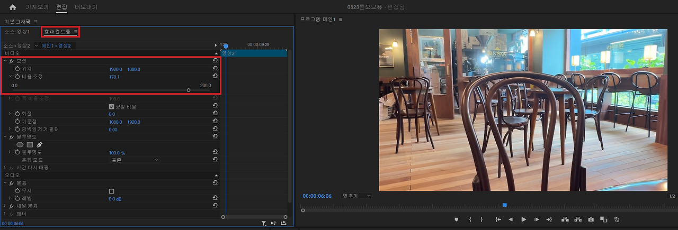Select the pen mask tool under 불투명도
The height and width of the screenshot is (230, 678).
(39, 144)
